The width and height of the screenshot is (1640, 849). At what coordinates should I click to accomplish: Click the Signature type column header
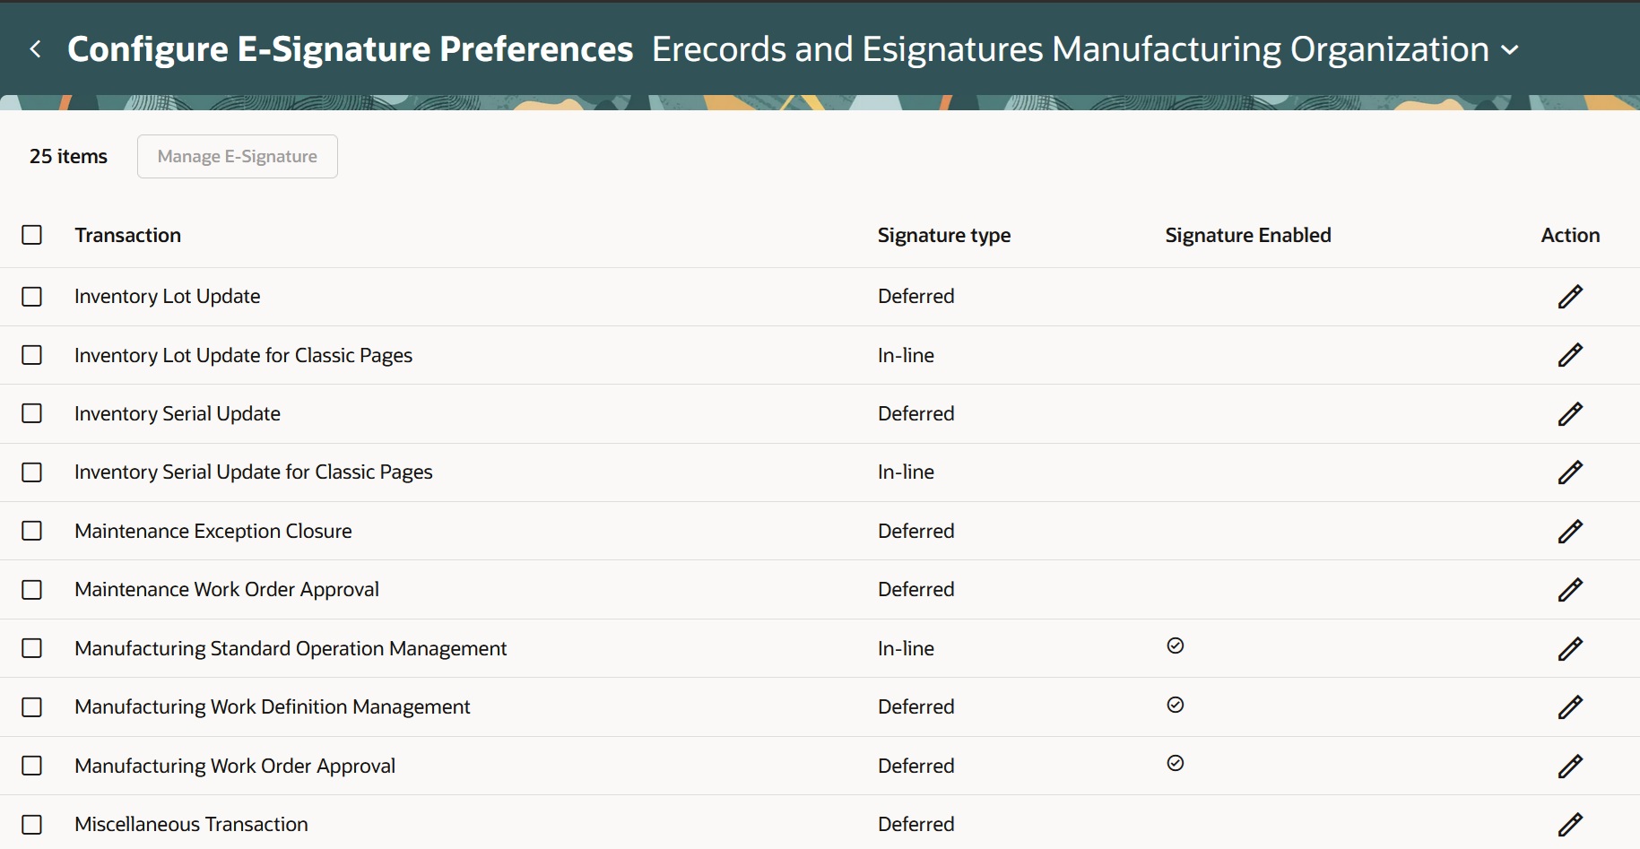point(943,235)
